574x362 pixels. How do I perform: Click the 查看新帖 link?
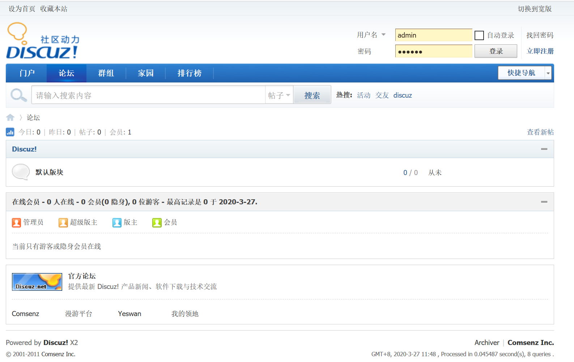tap(540, 132)
